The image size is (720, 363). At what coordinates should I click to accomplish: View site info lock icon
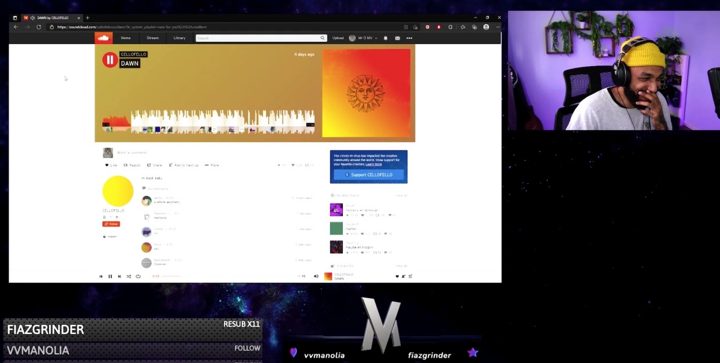click(x=52, y=27)
